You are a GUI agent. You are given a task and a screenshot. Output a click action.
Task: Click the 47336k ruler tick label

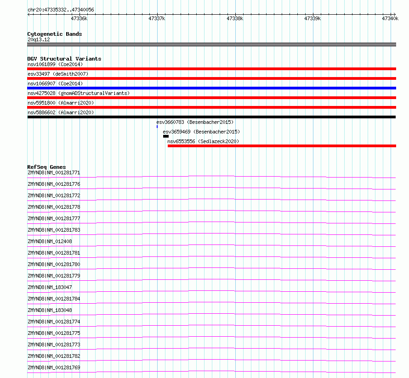click(x=79, y=18)
